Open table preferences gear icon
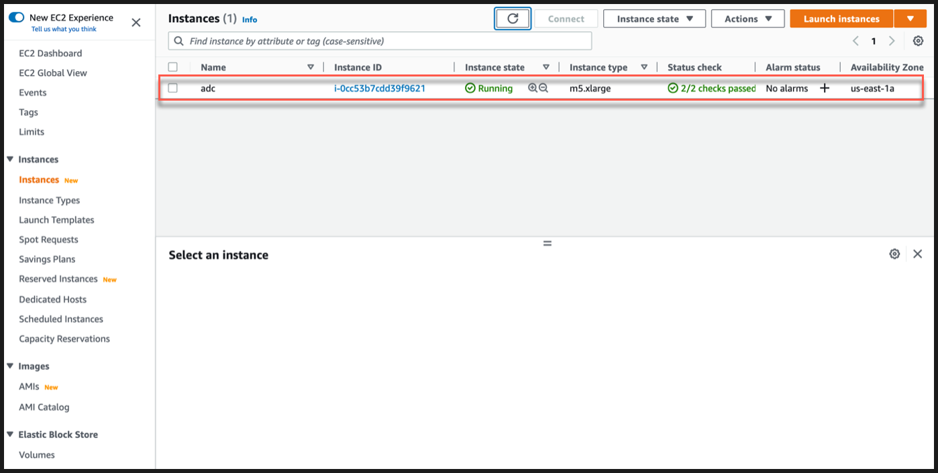938x473 pixels. pyautogui.click(x=918, y=41)
